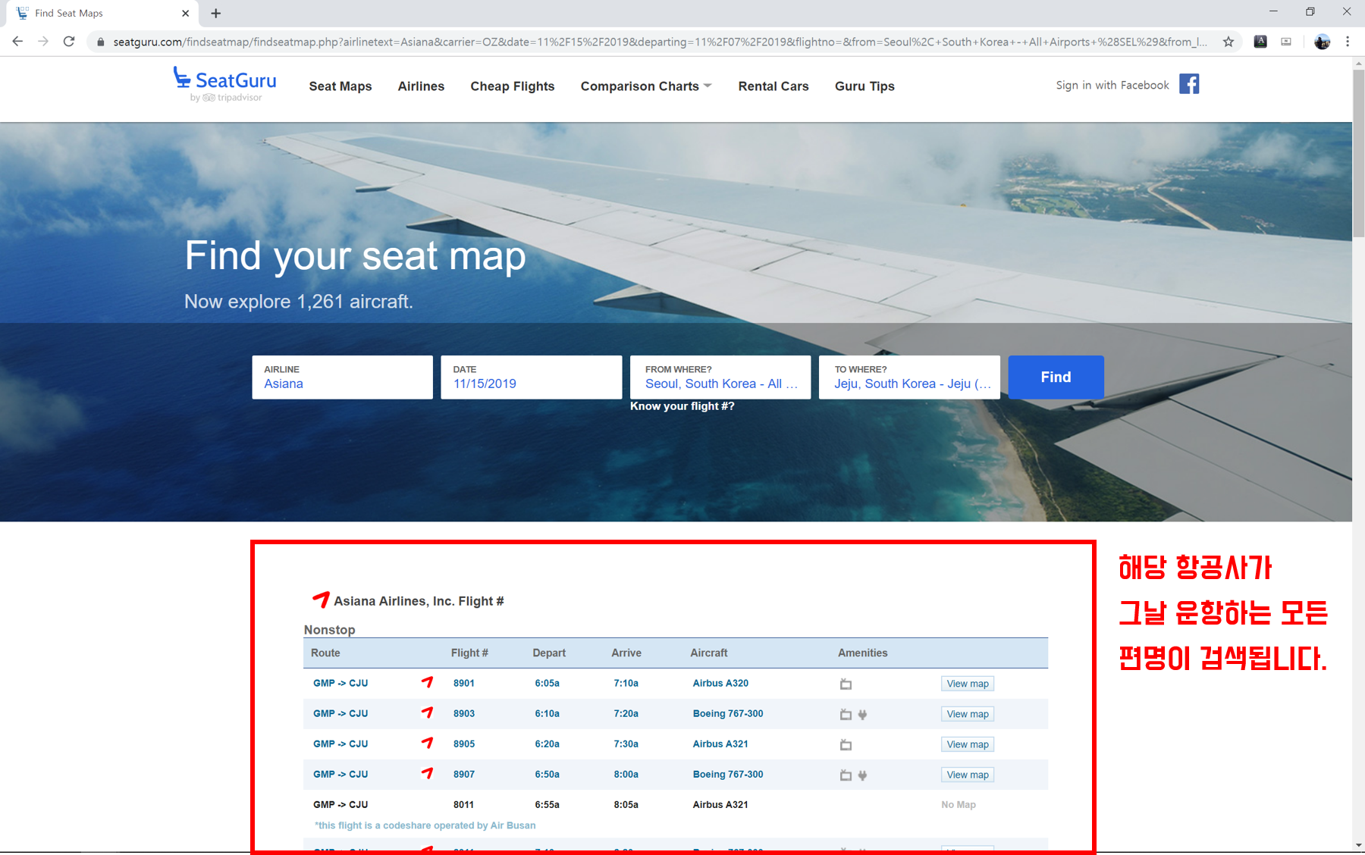
Task: Click Asiana logo on flight 8903 row
Action: pyautogui.click(x=428, y=712)
